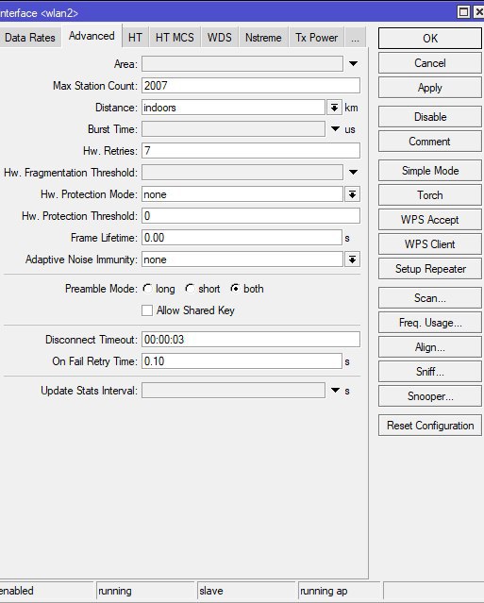Select the both preamble mode

coord(235,289)
